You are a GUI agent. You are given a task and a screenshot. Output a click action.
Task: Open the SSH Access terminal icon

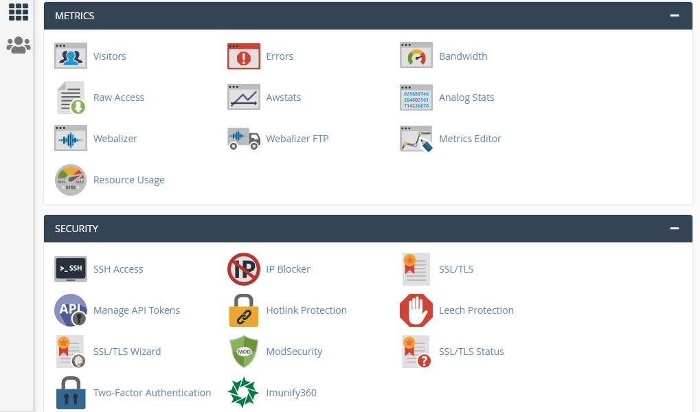pyautogui.click(x=71, y=269)
